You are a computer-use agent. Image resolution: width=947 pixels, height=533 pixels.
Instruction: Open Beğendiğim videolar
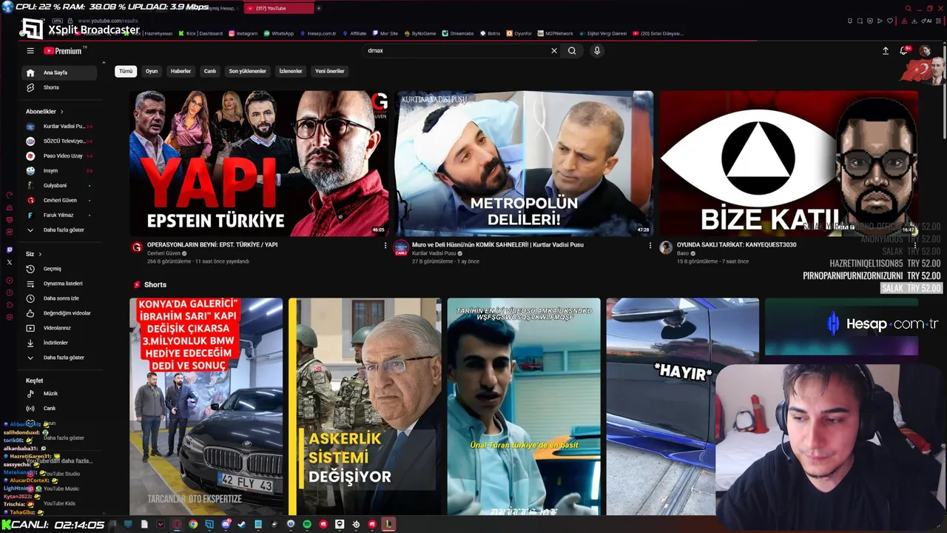(x=59, y=313)
